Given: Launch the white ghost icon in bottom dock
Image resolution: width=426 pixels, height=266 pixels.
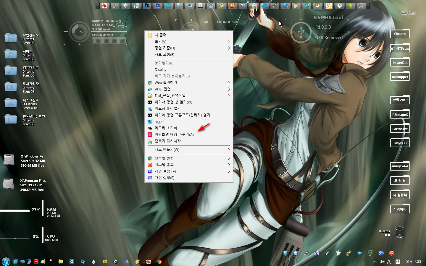Looking at the screenshot, I should click(338, 253).
